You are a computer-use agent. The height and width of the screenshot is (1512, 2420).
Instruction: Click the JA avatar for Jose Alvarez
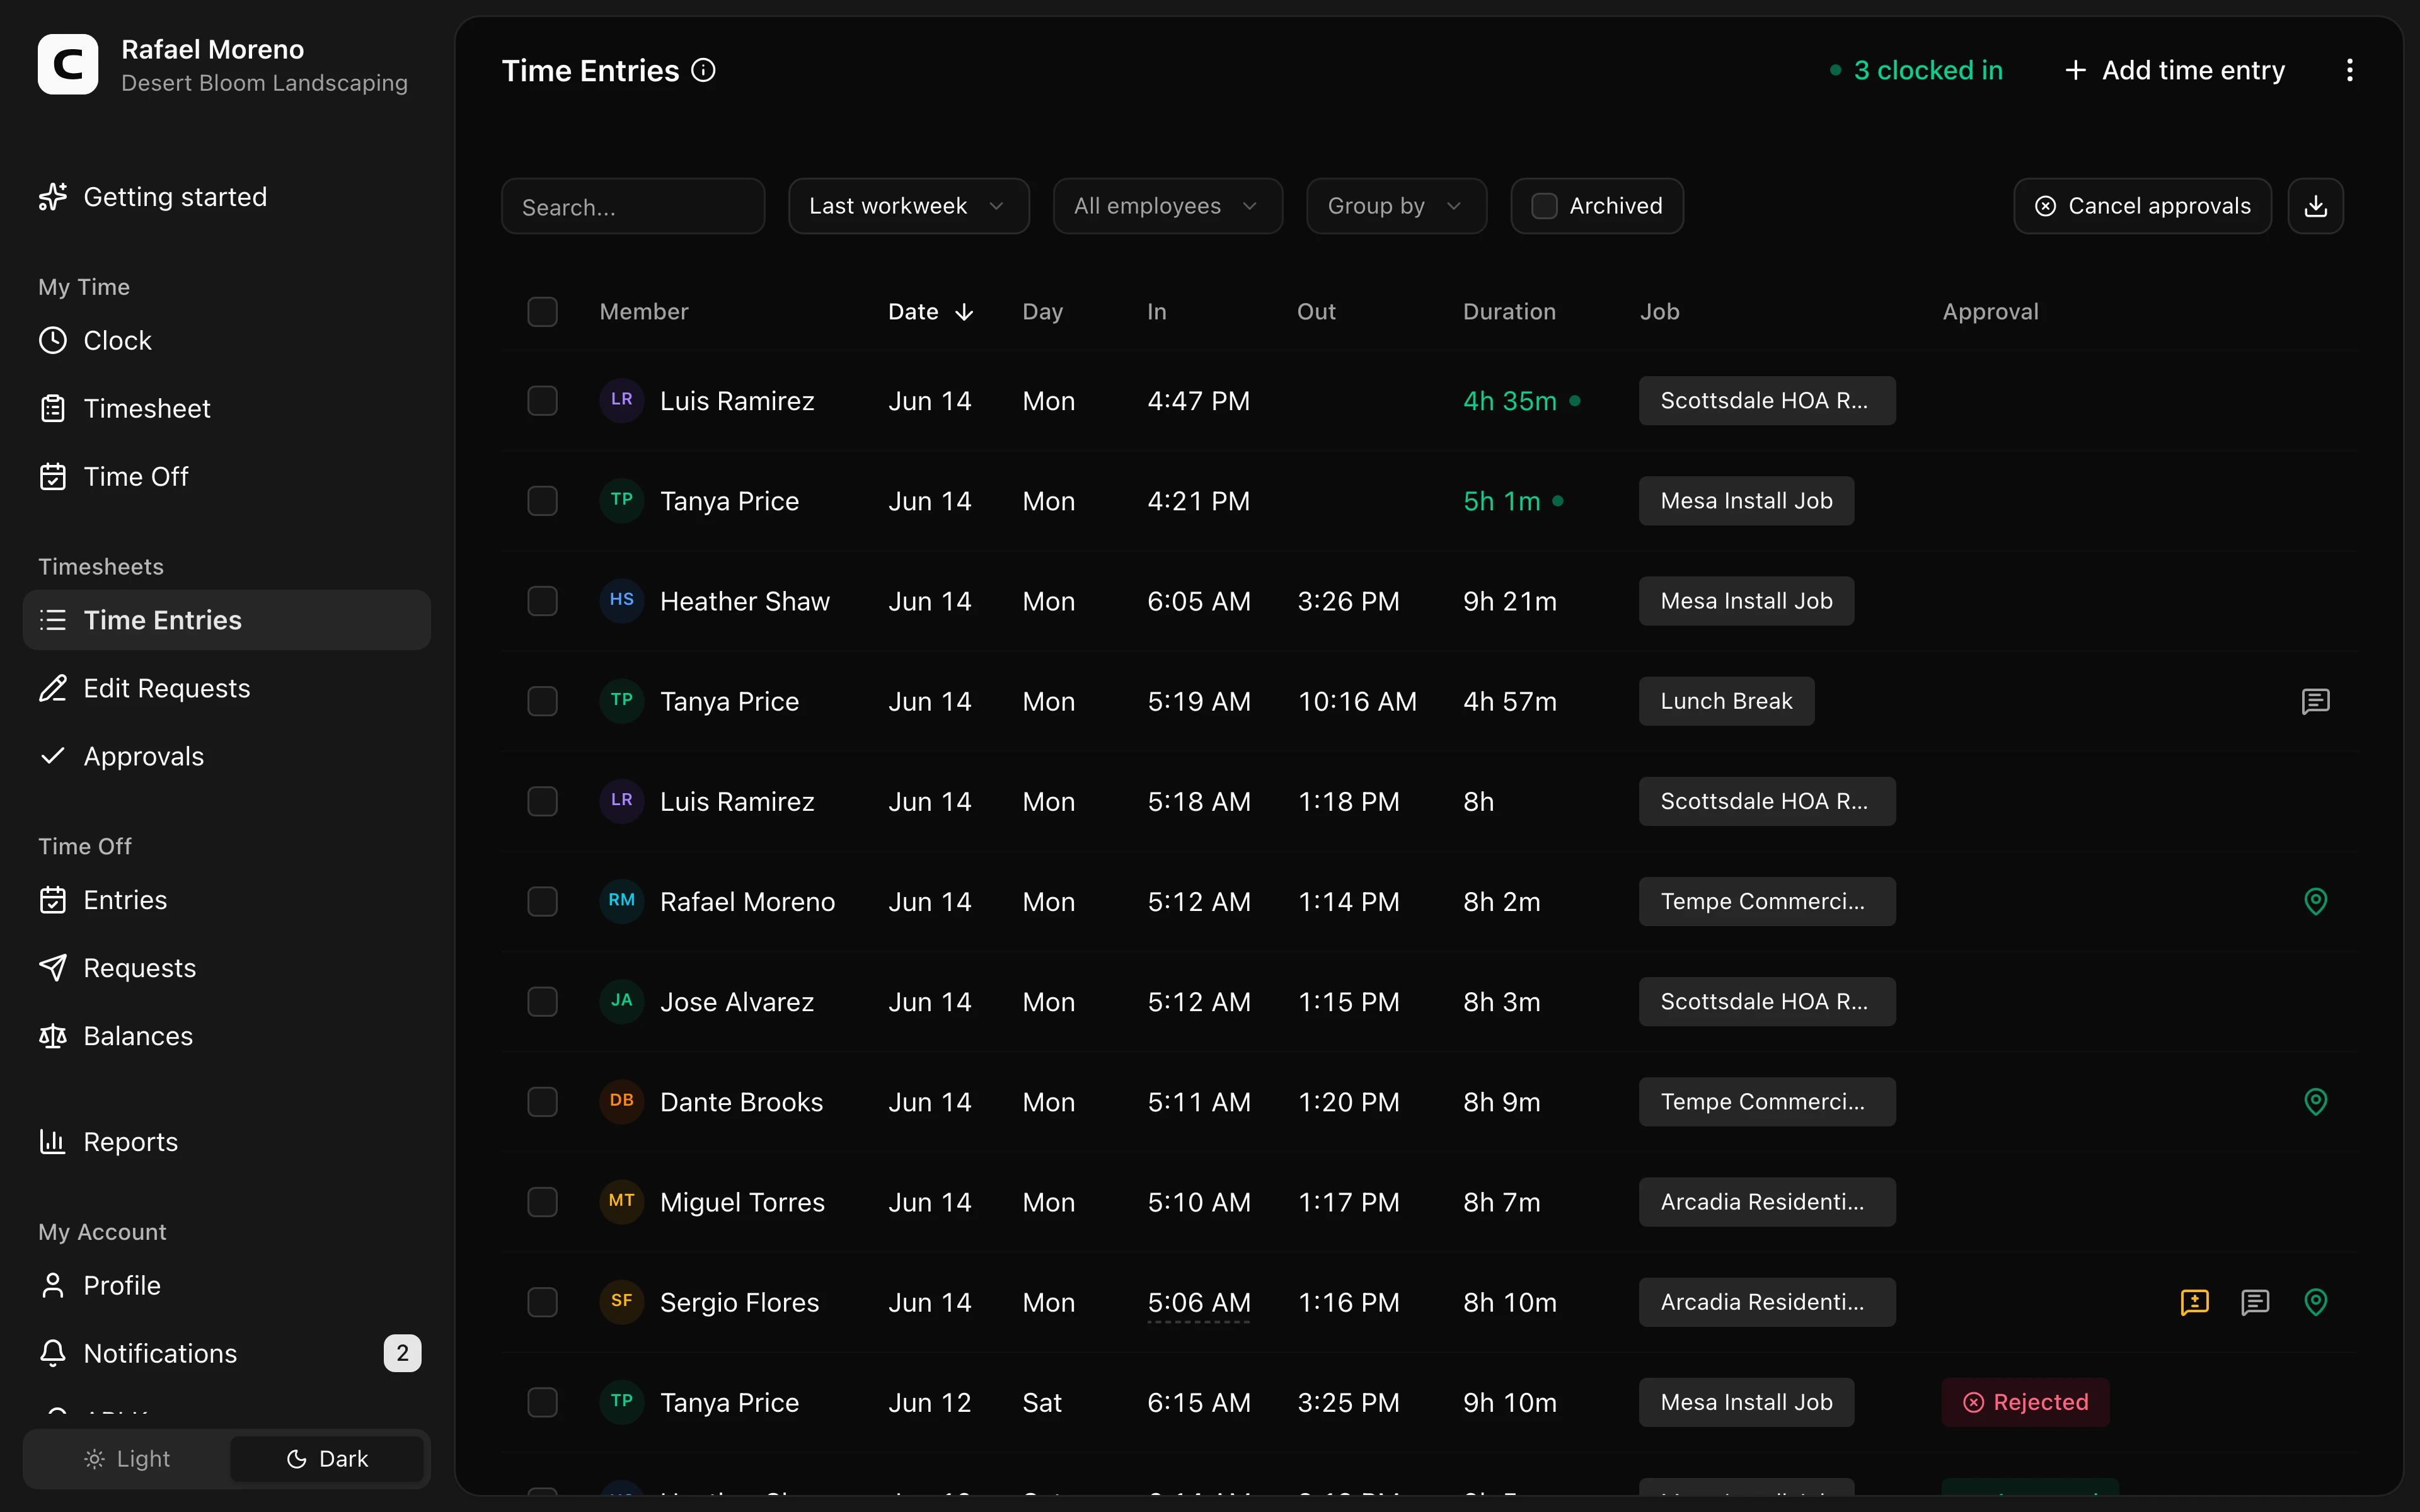click(621, 1001)
